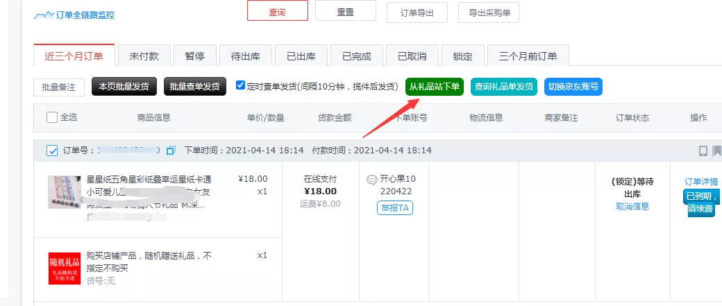Click buyer name 开心果10 220422
Image resolution: width=722 pixels, height=306 pixels.
point(397,185)
